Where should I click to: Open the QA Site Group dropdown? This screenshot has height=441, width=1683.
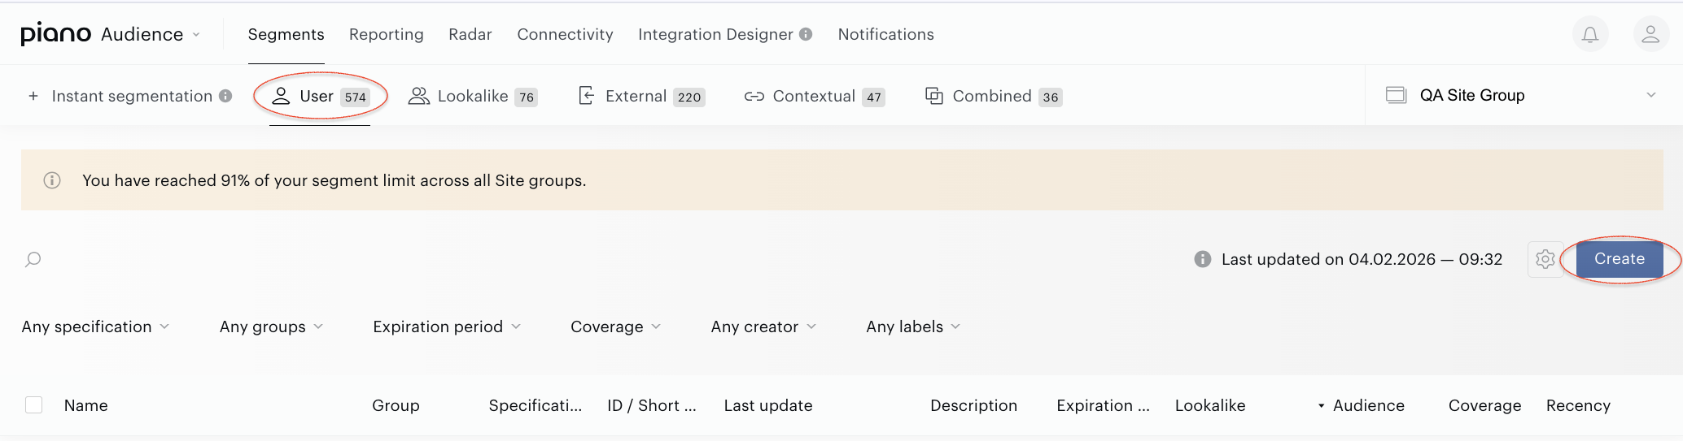click(x=1523, y=95)
